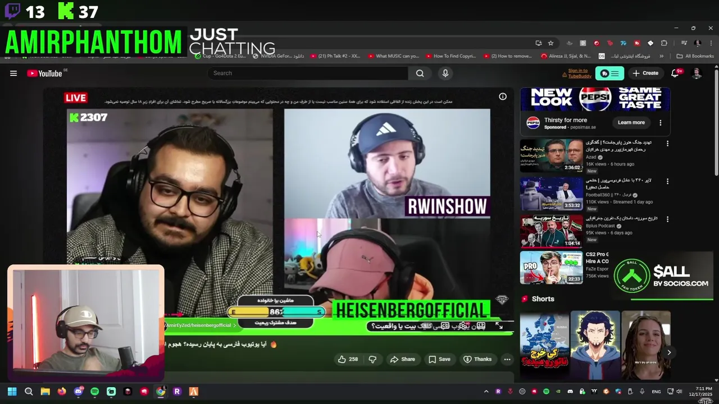
Task: Go to the YouTube home logo
Action: (x=44, y=73)
